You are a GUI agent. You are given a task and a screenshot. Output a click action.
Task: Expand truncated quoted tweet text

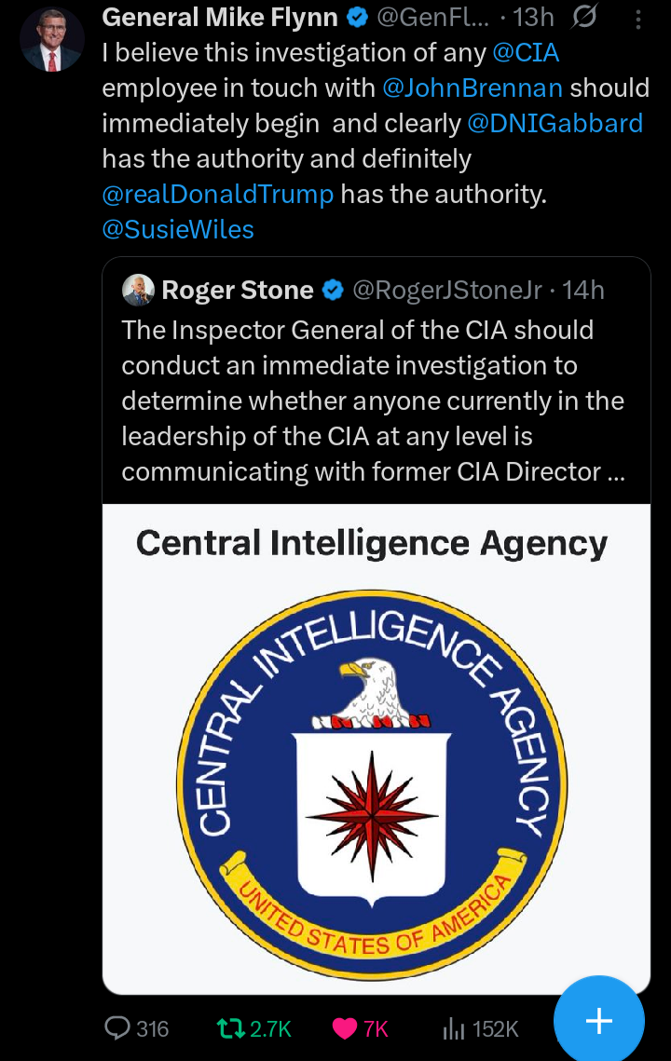[373, 401]
